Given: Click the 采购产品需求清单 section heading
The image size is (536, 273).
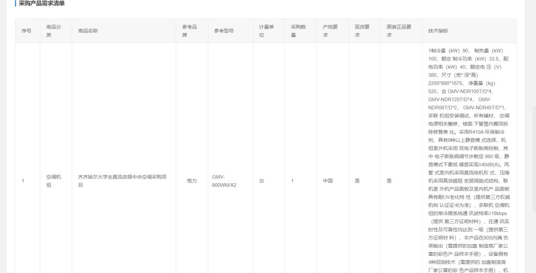Looking at the screenshot, I should [42, 4].
